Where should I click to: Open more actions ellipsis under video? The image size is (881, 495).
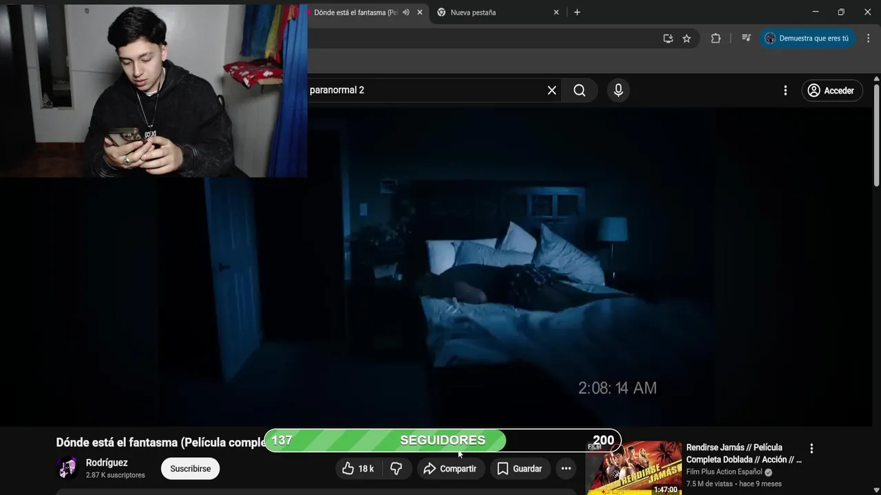click(x=566, y=468)
